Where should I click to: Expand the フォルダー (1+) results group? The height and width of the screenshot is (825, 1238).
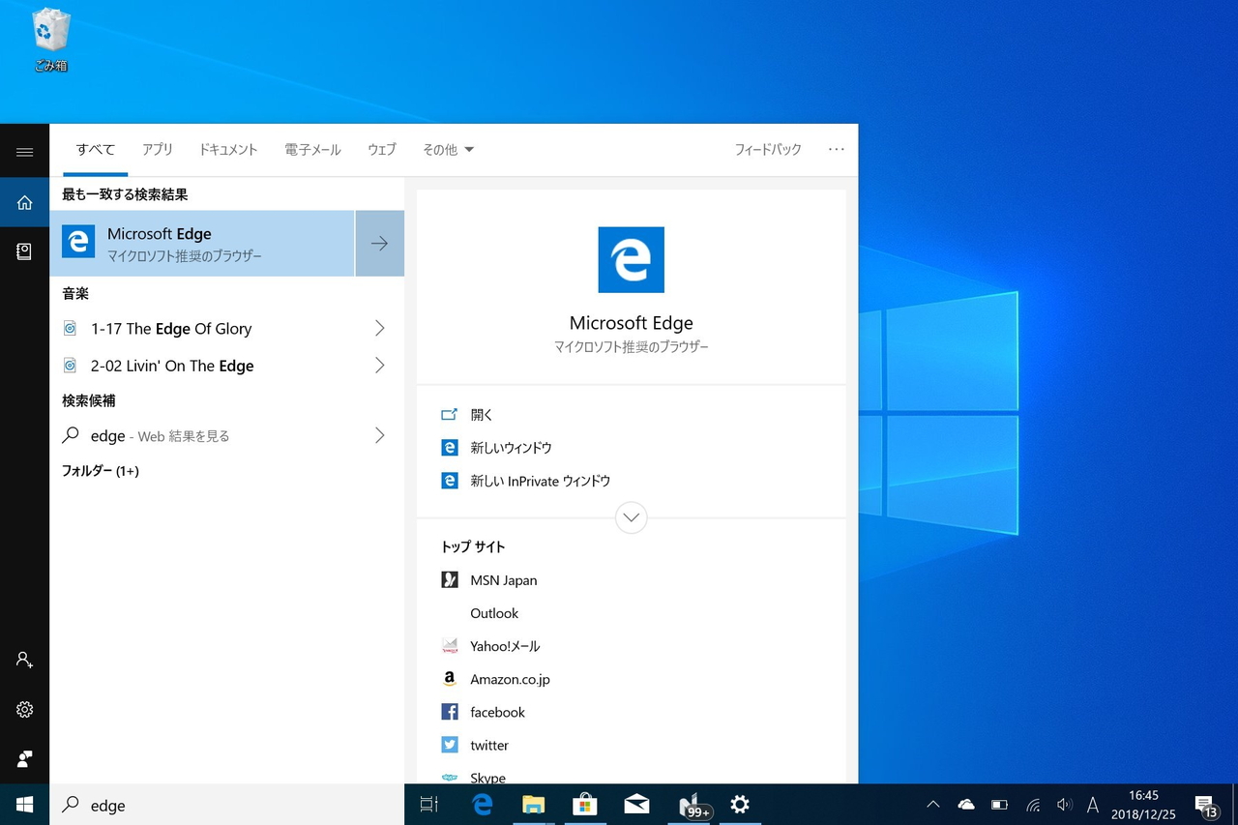(101, 471)
